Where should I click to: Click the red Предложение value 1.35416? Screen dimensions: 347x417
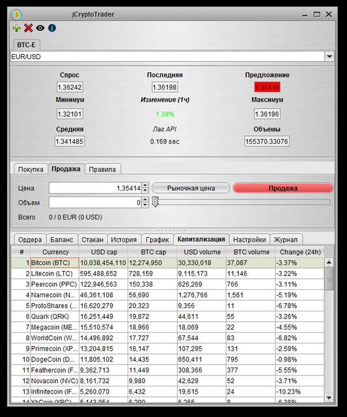click(267, 87)
